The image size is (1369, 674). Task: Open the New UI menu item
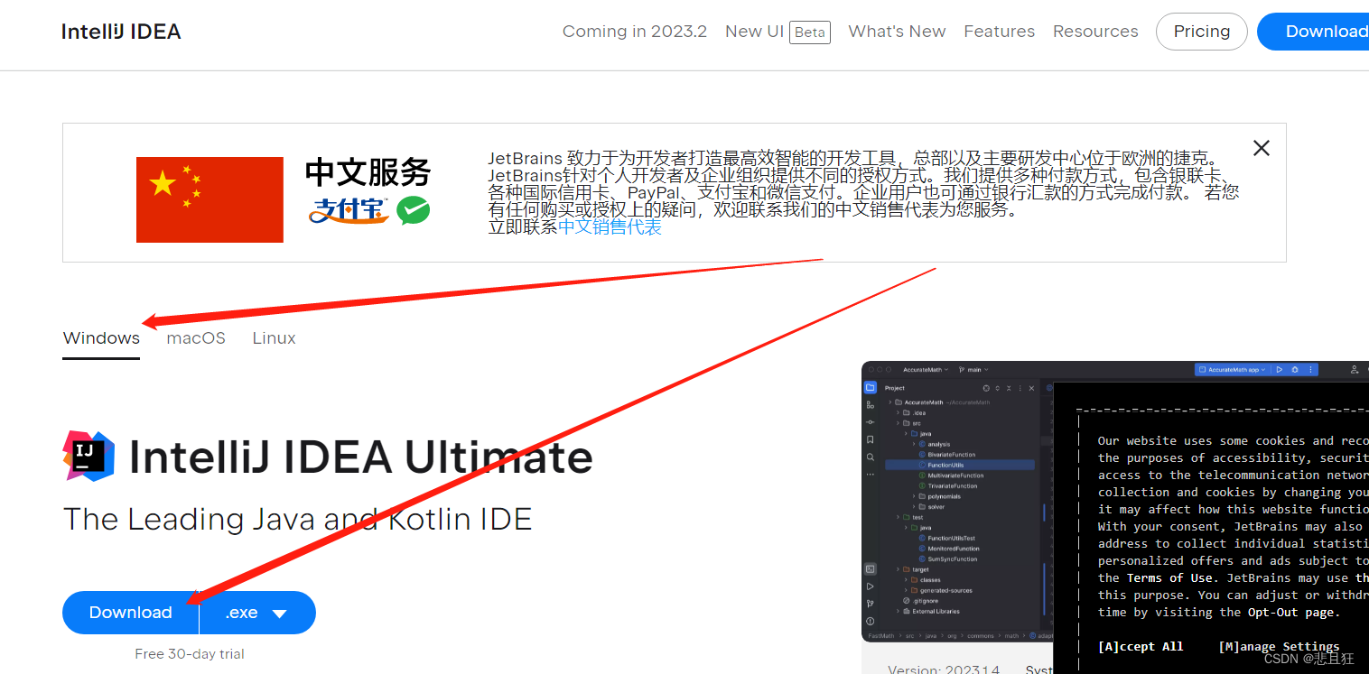(754, 32)
